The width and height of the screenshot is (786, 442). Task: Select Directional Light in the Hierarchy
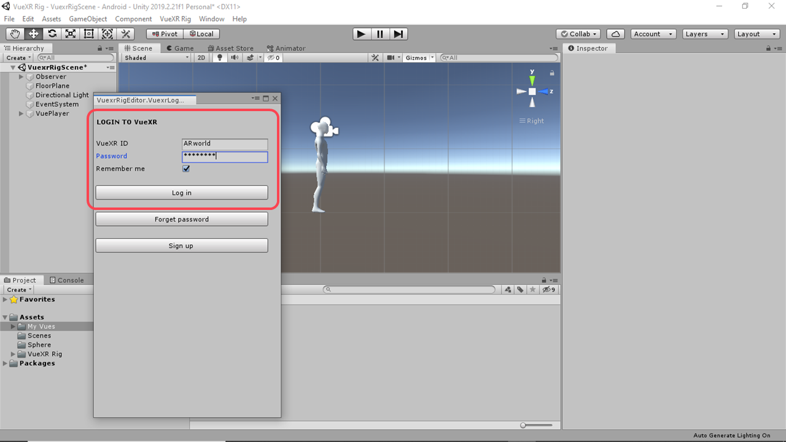tap(62, 95)
